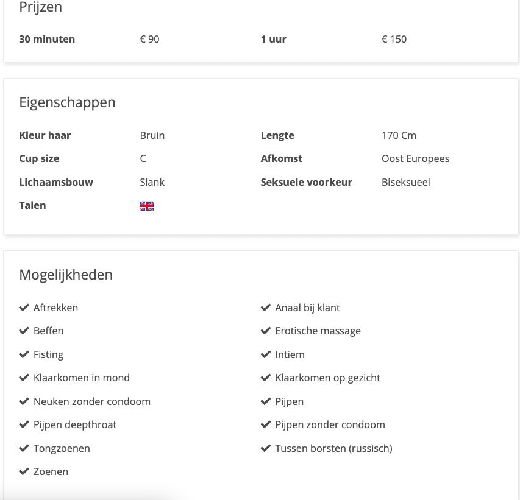The height and width of the screenshot is (500, 520).
Task: Click the 1 uur label
Action: 274,39
